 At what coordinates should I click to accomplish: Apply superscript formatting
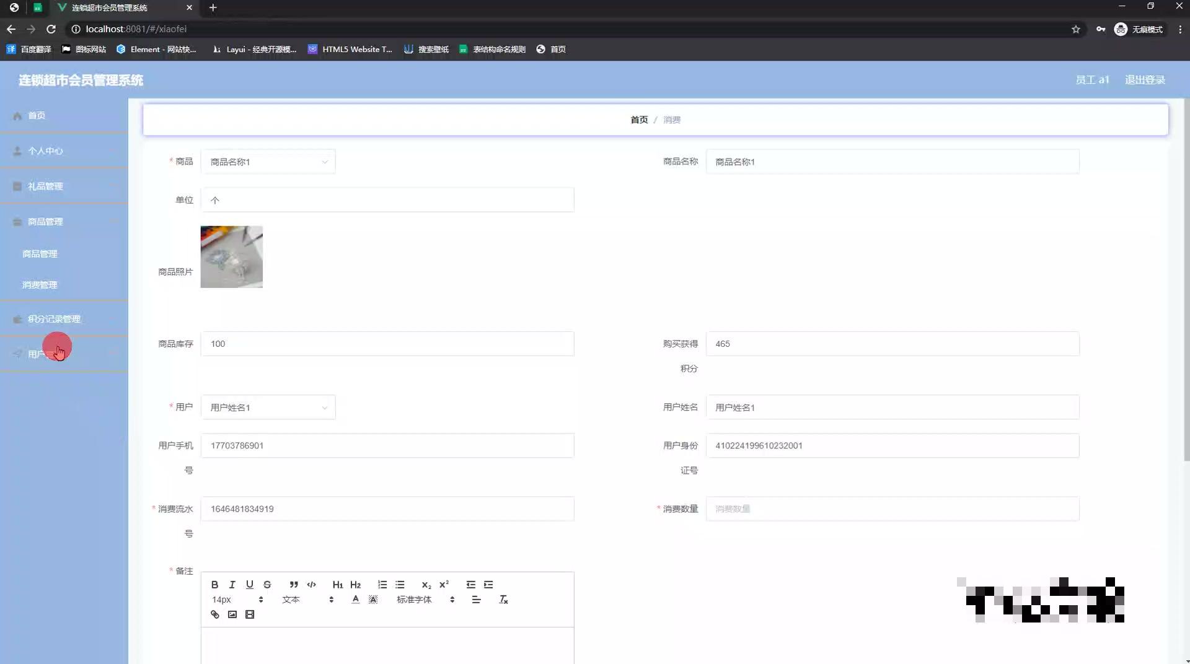(x=444, y=585)
